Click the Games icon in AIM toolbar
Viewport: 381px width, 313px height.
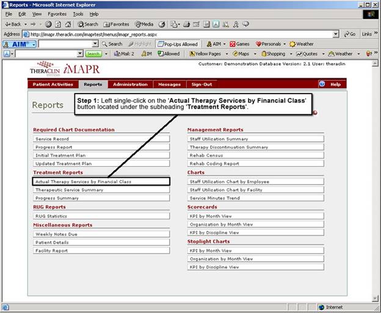click(239, 44)
